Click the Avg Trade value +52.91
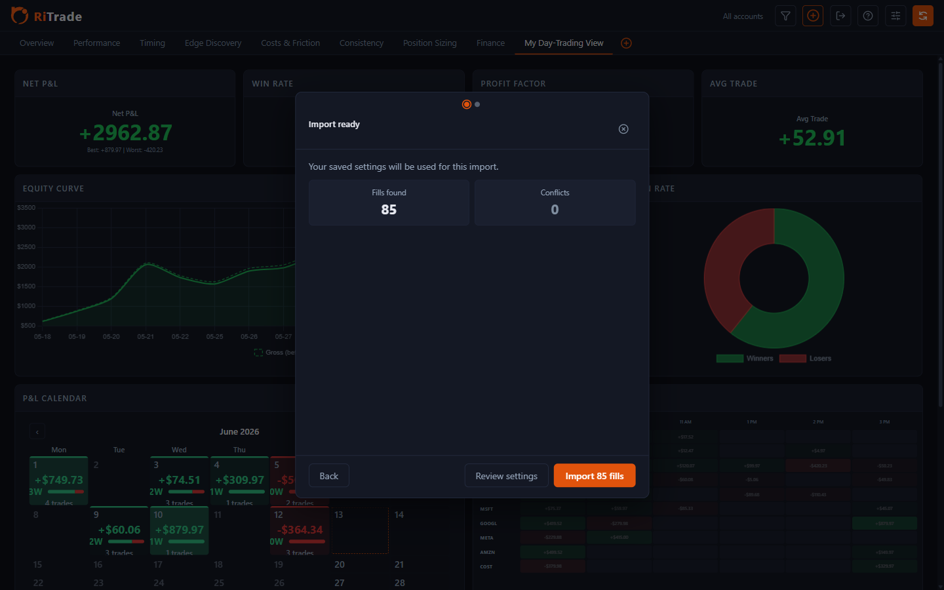Screen dimensions: 944x590 812,138
